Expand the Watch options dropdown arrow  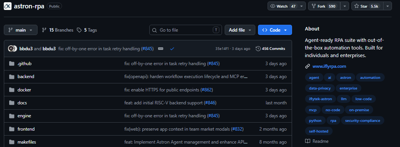[302, 6]
